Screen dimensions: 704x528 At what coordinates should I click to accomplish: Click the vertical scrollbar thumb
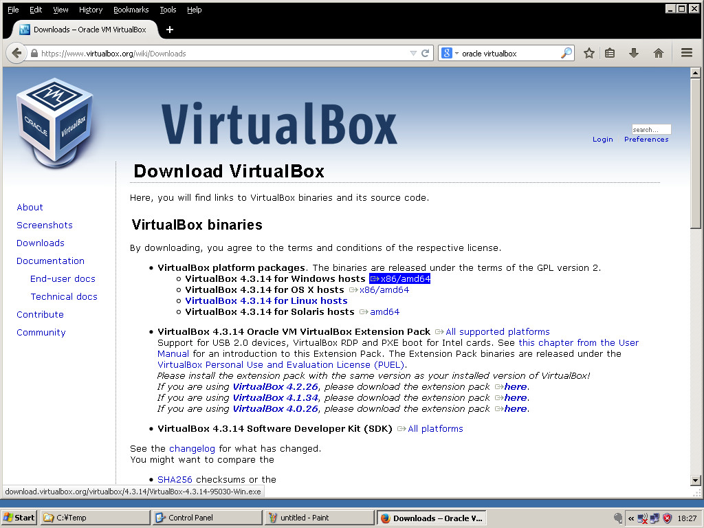coord(695,153)
